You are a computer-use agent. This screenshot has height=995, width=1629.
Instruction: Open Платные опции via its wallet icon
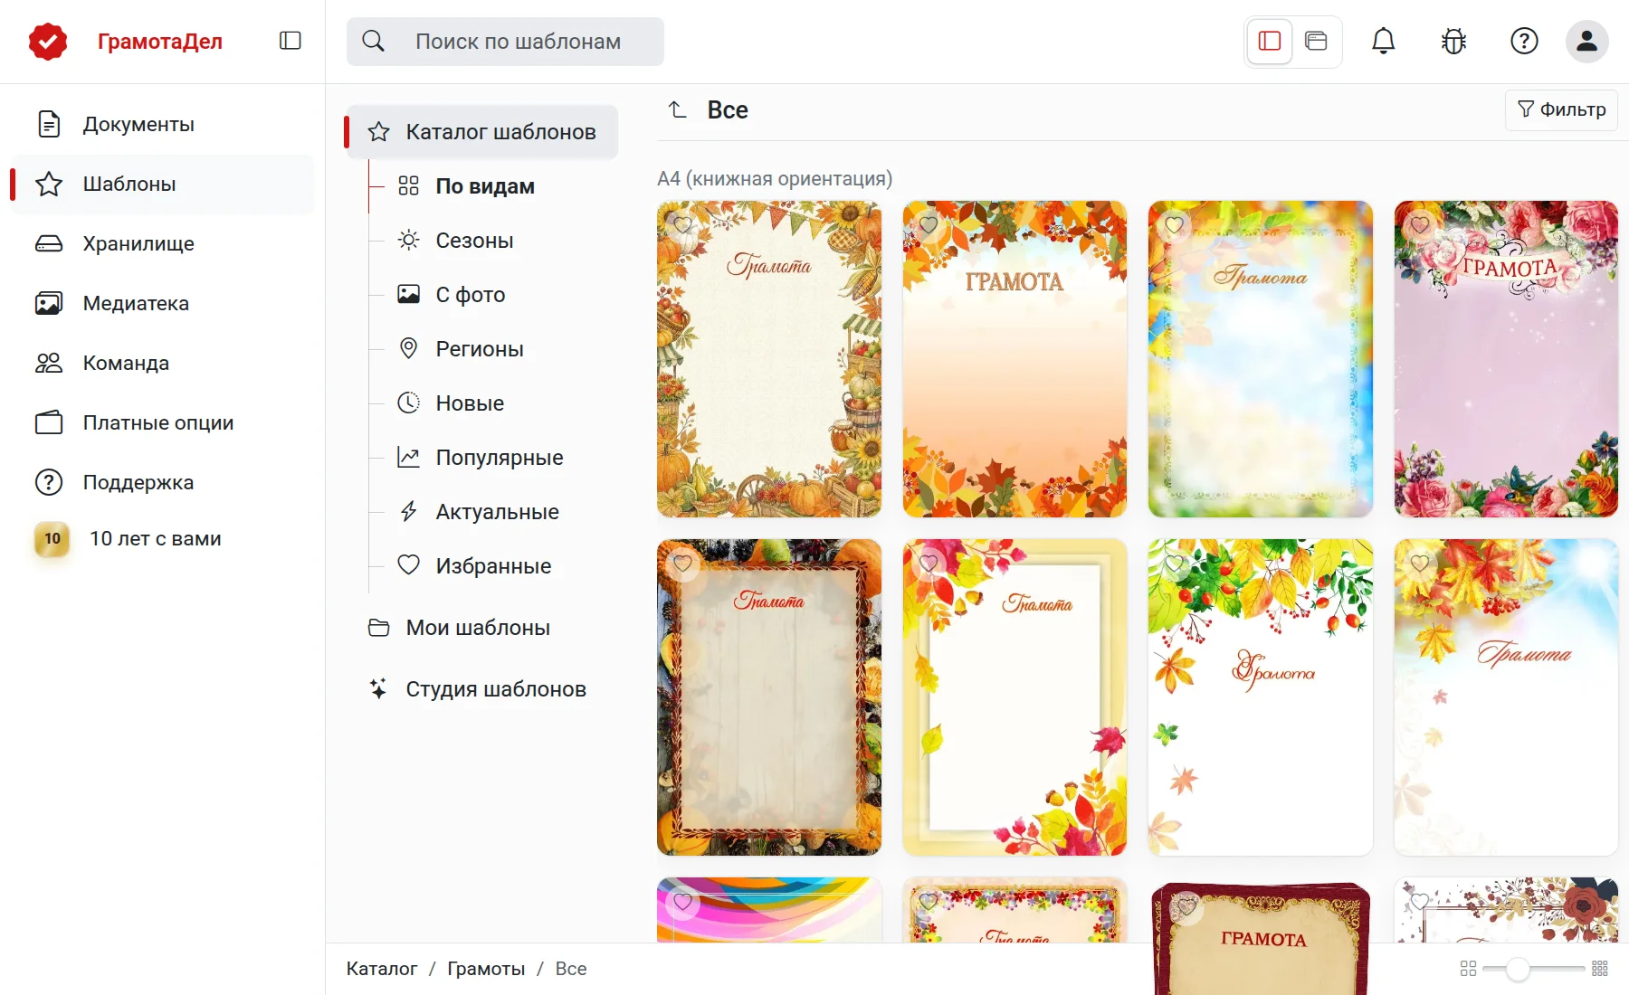(49, 422)
